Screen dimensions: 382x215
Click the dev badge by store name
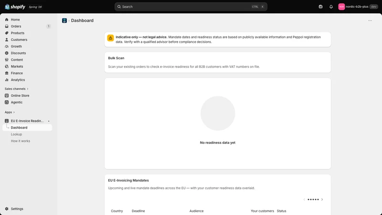click(373, 7)
